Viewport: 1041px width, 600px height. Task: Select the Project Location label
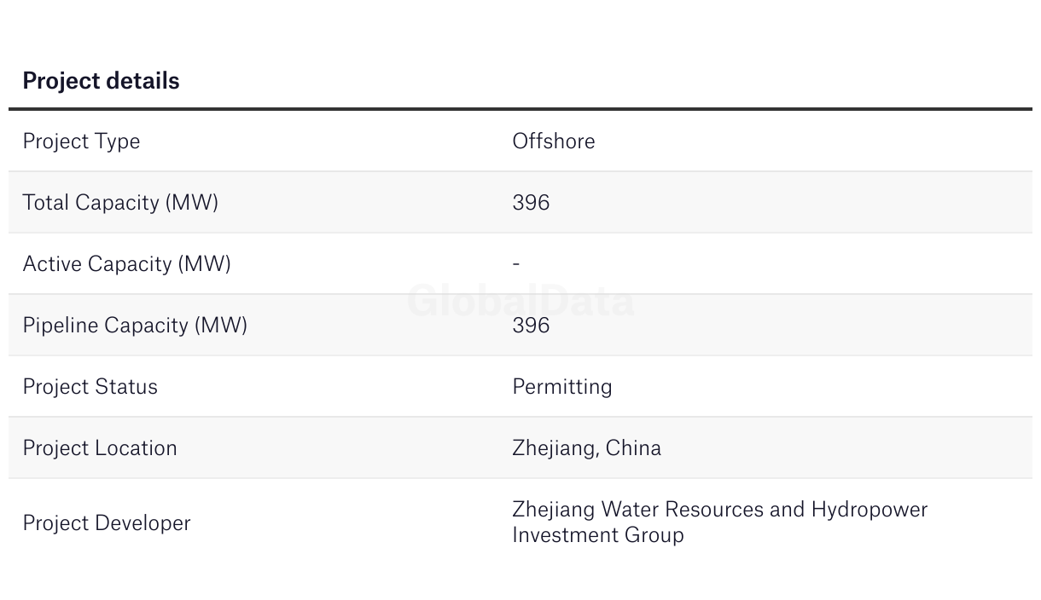coord(100,447)
